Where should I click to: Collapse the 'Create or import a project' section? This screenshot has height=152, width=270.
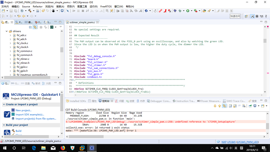[4, 104]
